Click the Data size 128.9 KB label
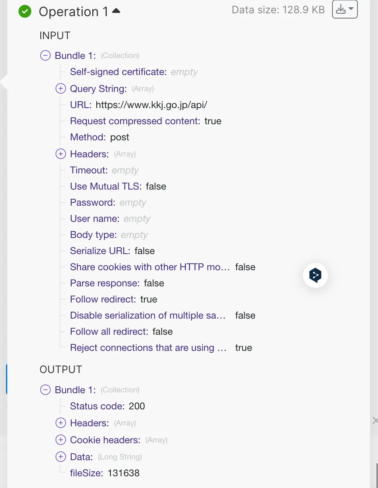This screenshot has height=488, width=378. click(x=278, y=10)
